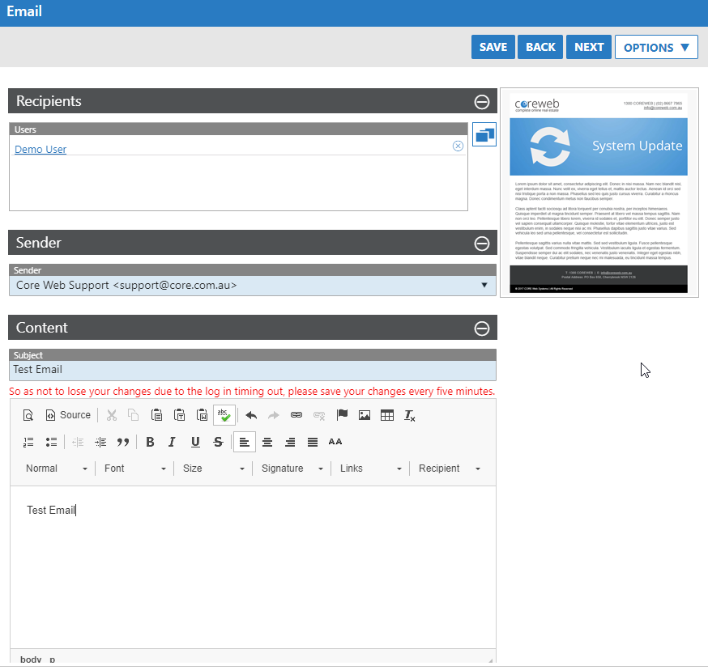Insert a table into the email
The height and width of the screenshot is (670, 708).
tap(387, 415)
